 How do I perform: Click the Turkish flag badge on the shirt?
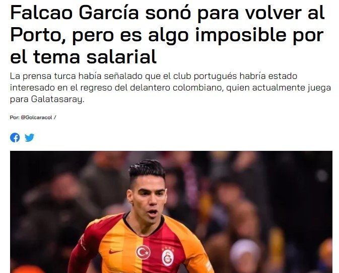coord(143,252)
